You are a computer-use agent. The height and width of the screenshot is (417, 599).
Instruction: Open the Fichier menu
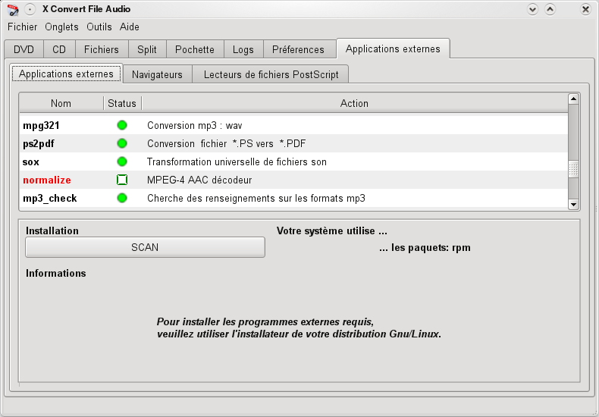(x=23, y=27)
